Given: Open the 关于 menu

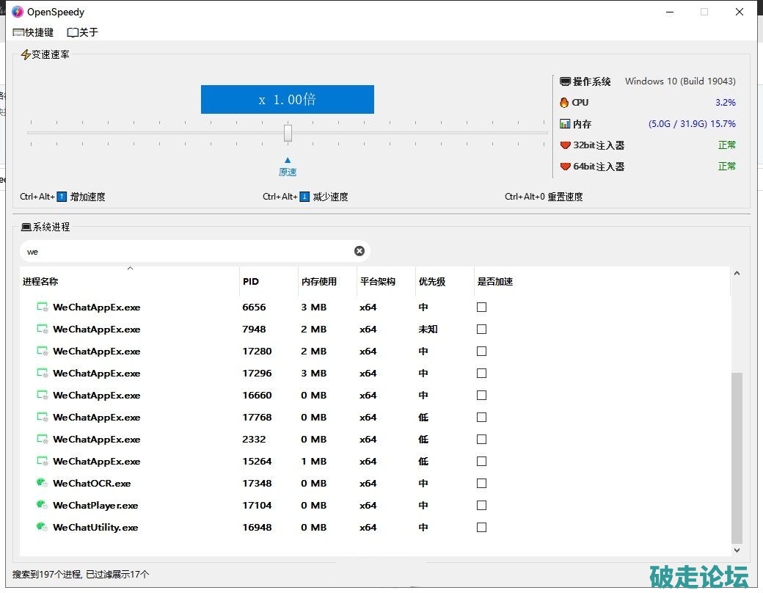Looking at the screenshot, I should (82, 32).
